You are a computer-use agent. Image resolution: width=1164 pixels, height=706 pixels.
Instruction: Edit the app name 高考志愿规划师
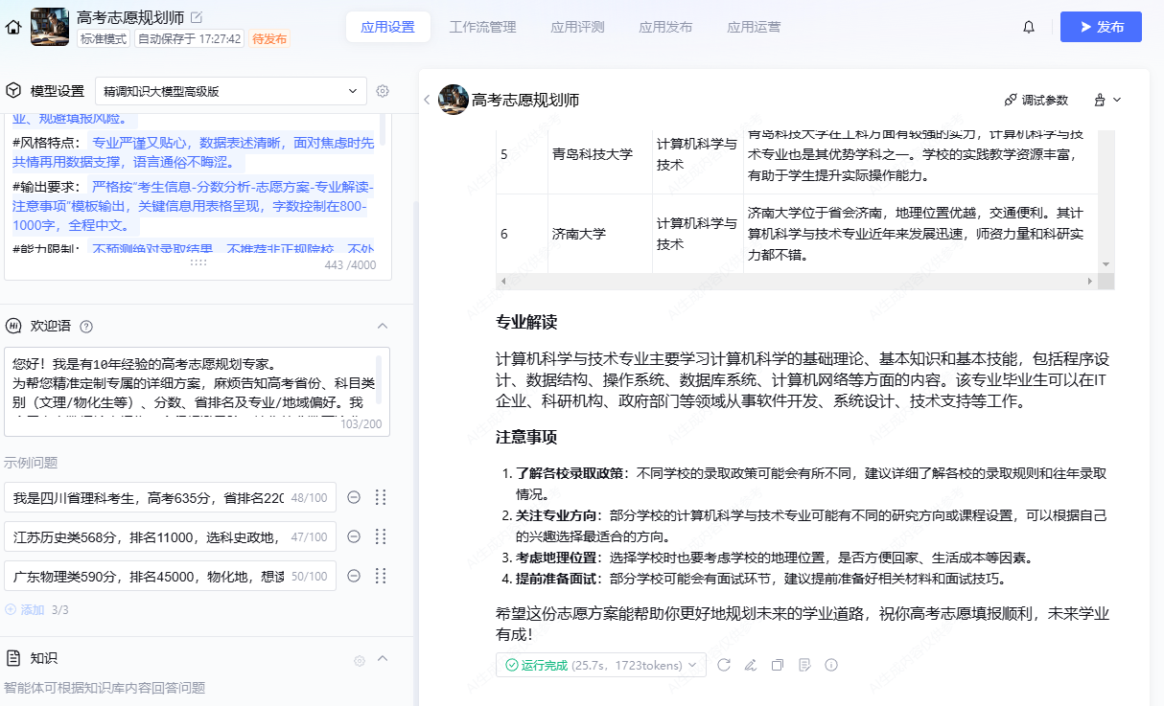(197, 17)
